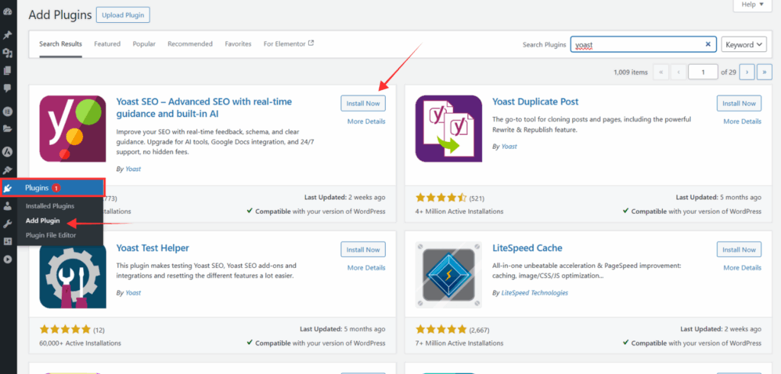Open Yoast author link under Duplicate Post
The height and width of the screenshot is (374, 781).
click(x=509, y=147)
